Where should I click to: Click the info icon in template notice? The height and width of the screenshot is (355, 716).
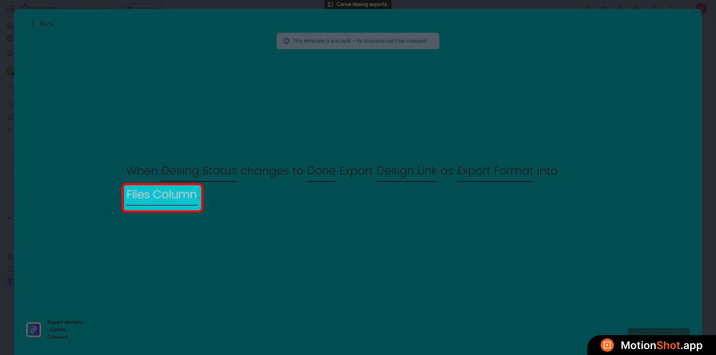pyautogui.click(x=286, y=41)
